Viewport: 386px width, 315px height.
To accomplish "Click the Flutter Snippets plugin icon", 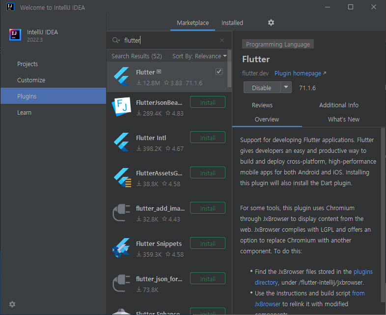I will 121,248.
